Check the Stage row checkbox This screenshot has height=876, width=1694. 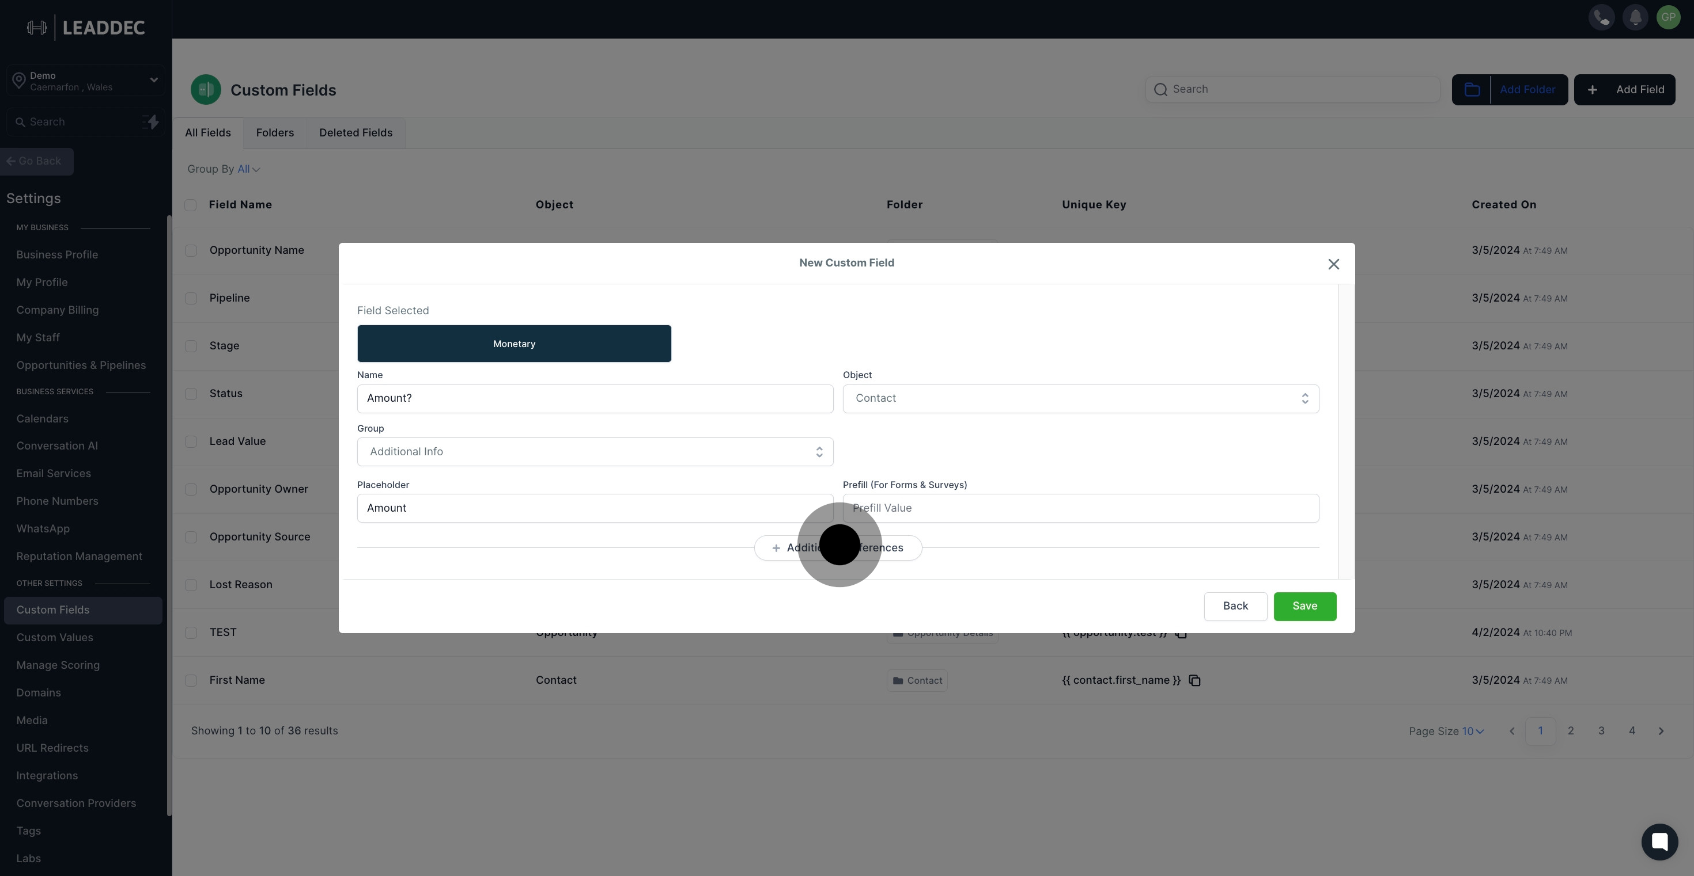coord(191,346)
